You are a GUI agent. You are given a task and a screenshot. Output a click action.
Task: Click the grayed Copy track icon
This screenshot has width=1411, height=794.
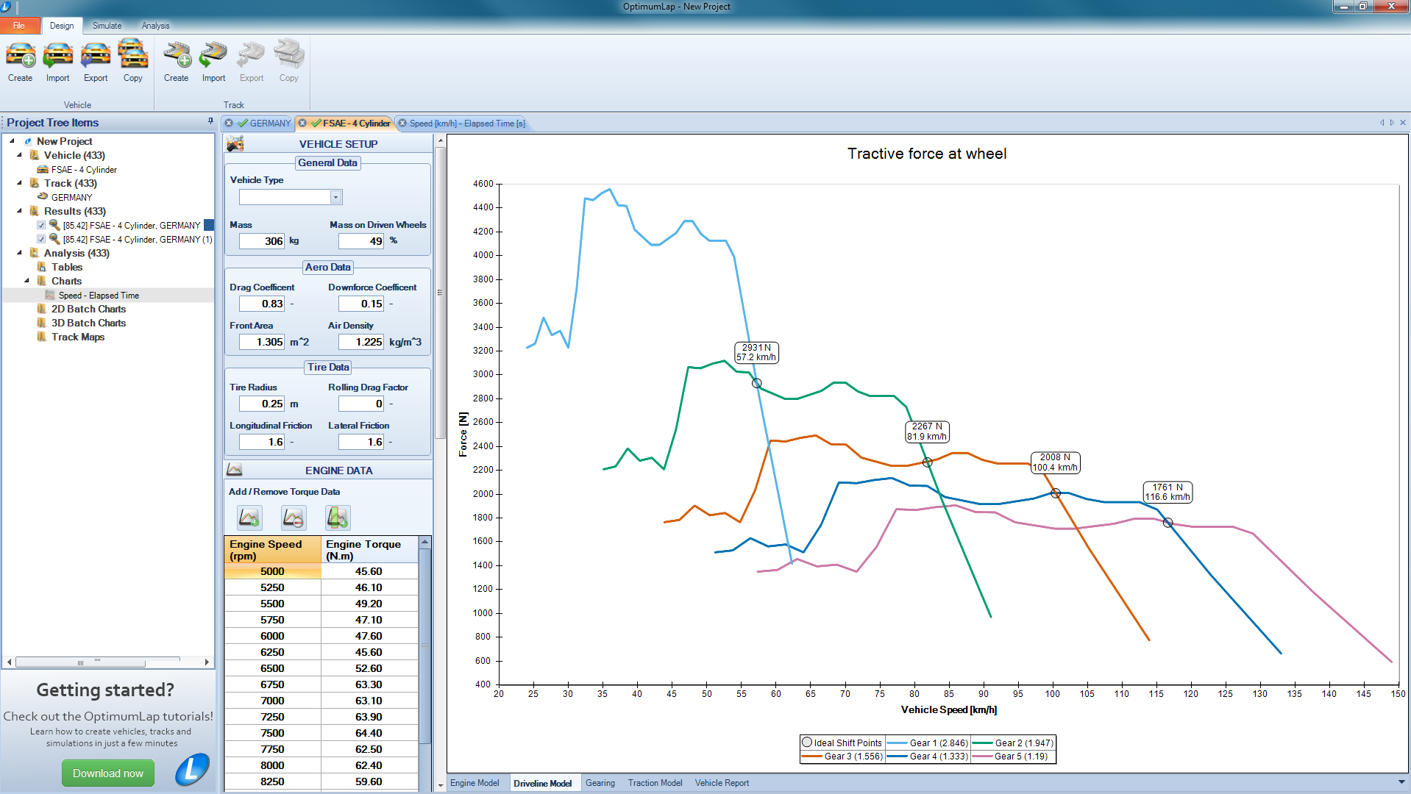click(x=289, y=54)
